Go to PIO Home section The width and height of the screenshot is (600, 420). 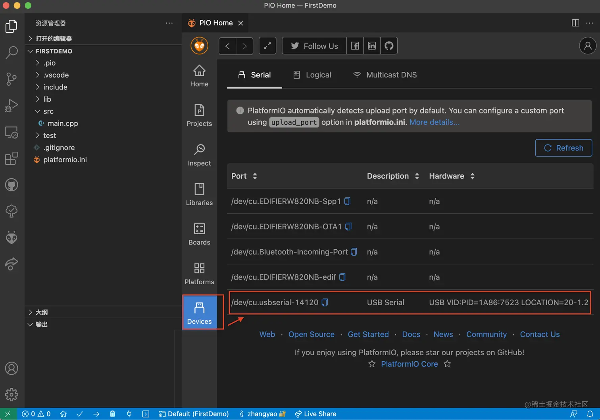point(199,76)
